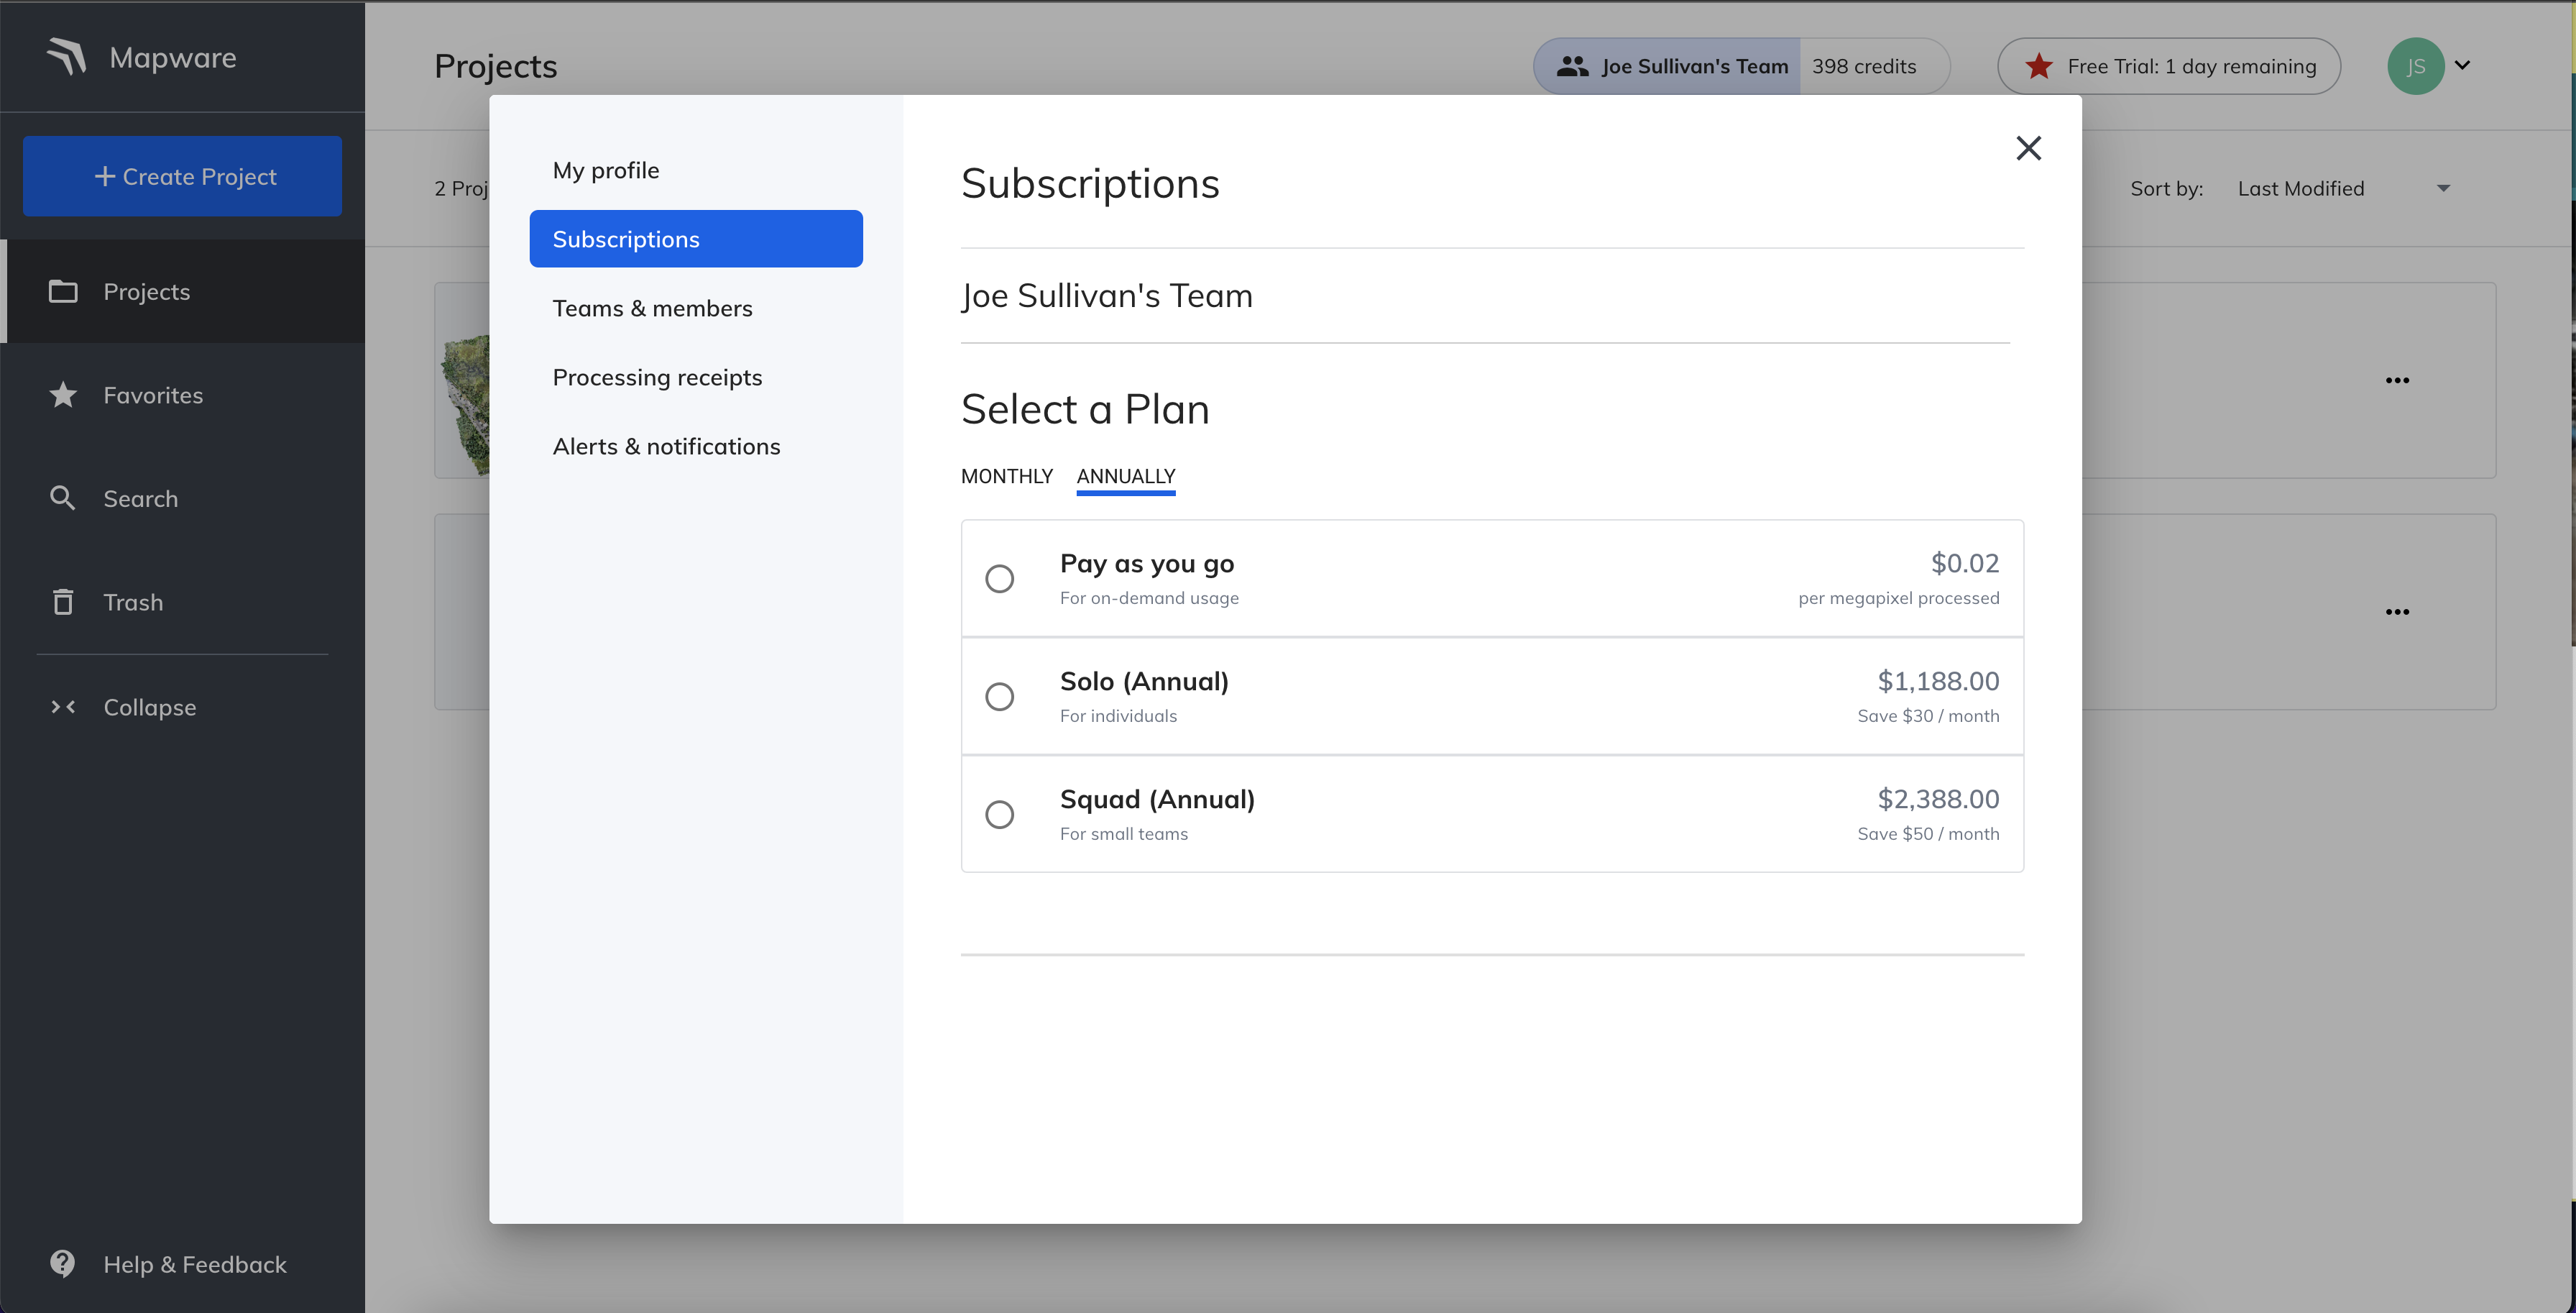Choose the Solo (Annual) plan radio

[x=999, y=697]
